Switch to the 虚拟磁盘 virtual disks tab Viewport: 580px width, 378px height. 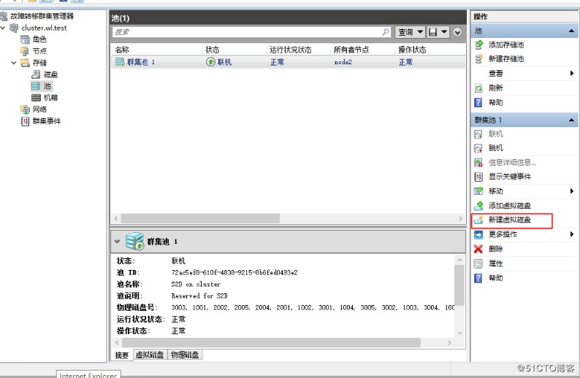(150, 355)
